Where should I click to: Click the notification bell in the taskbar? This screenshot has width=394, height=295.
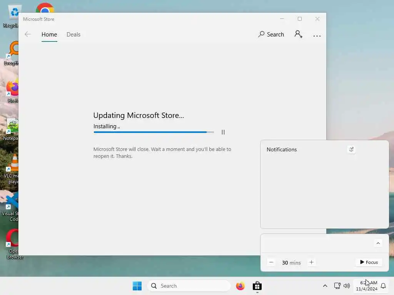pyautogui.click(x=383, y=286)
